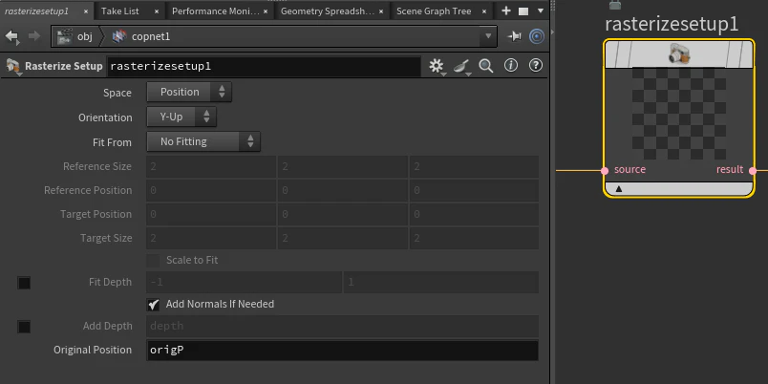Open the Performance Monitor tab

pos(216,11)
